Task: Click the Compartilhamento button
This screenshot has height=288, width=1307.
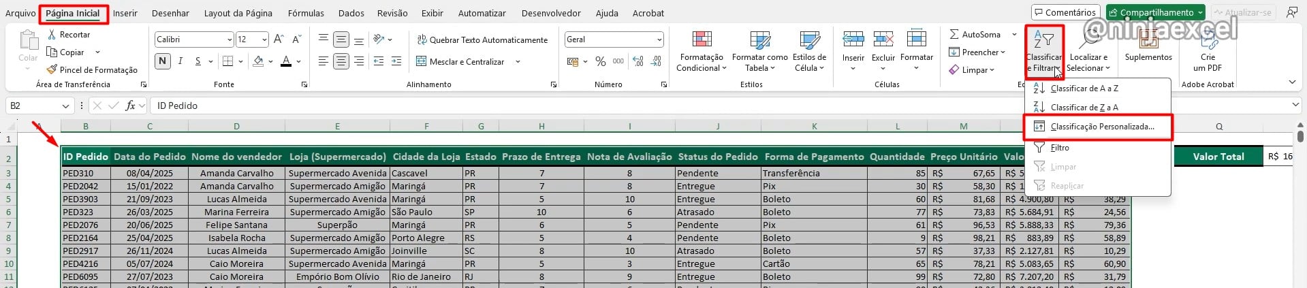Action: [1156, 12]
